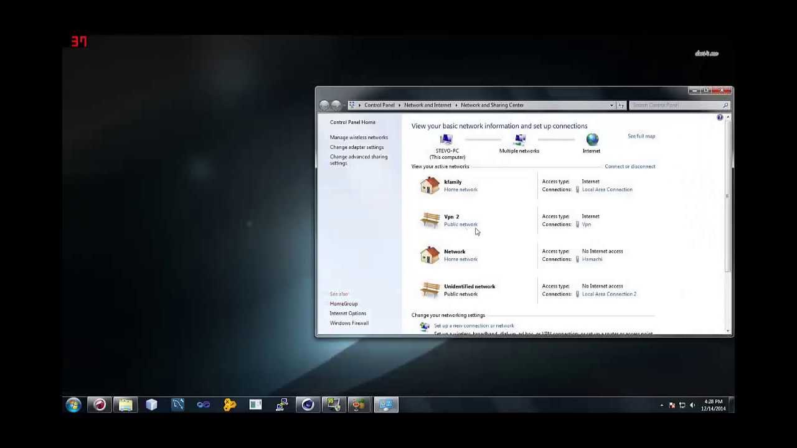Open Windows Firewall link
Screen dimensions: 797x448
pyautogui.click(x=349, y=324)
